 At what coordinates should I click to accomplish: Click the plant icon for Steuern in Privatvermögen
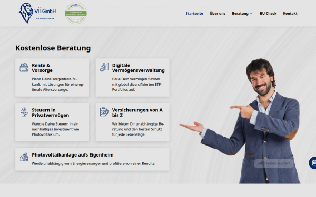click(x=24, y=112)
